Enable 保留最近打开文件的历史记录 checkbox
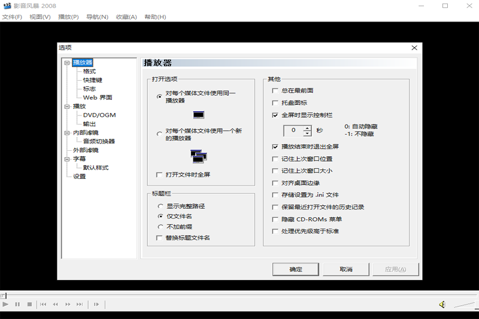The height and width of the screenshot is (319, 479). 275,207
